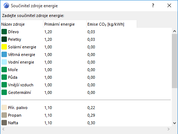178x134 pixels.
Task: Click the yellow Solární energie swatch
Action: 4,47
